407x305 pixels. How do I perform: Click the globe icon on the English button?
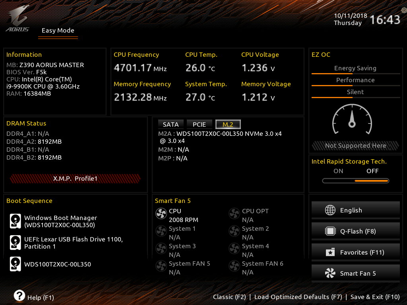point(330,210)
